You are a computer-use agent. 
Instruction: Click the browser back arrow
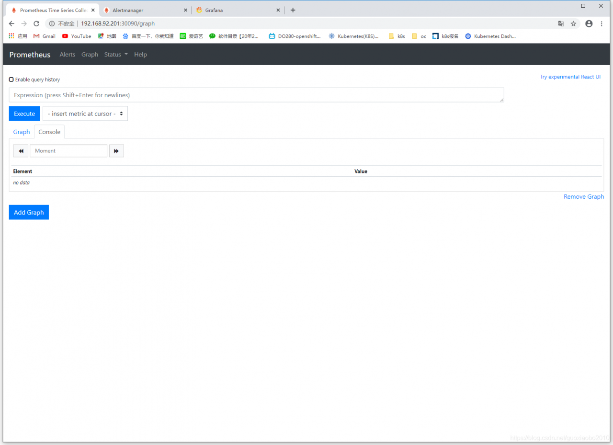pyautogui.click(x=11, y=23)
